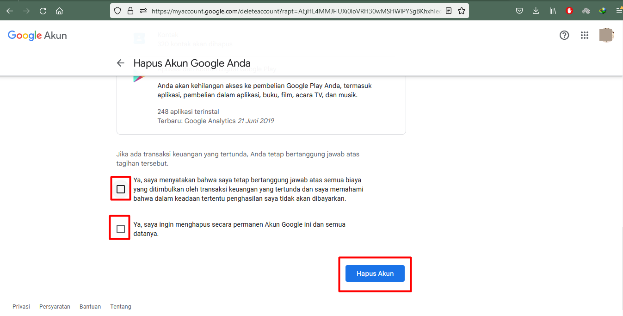Click the 'Anda akan kehilangan akses' description
The height and width of the screenshot is (316, 623).
(x=265, y=90)
